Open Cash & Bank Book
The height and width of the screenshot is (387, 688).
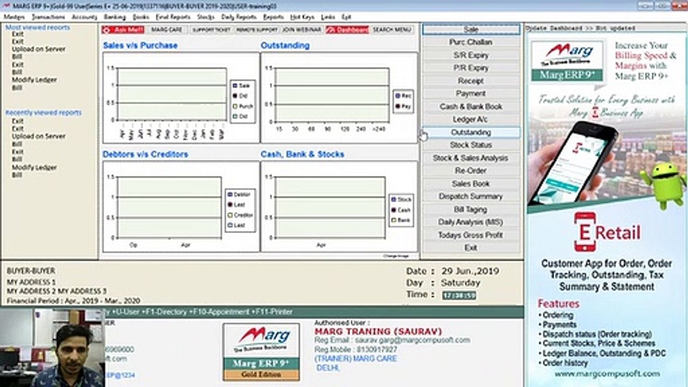(x=471, y=106)
